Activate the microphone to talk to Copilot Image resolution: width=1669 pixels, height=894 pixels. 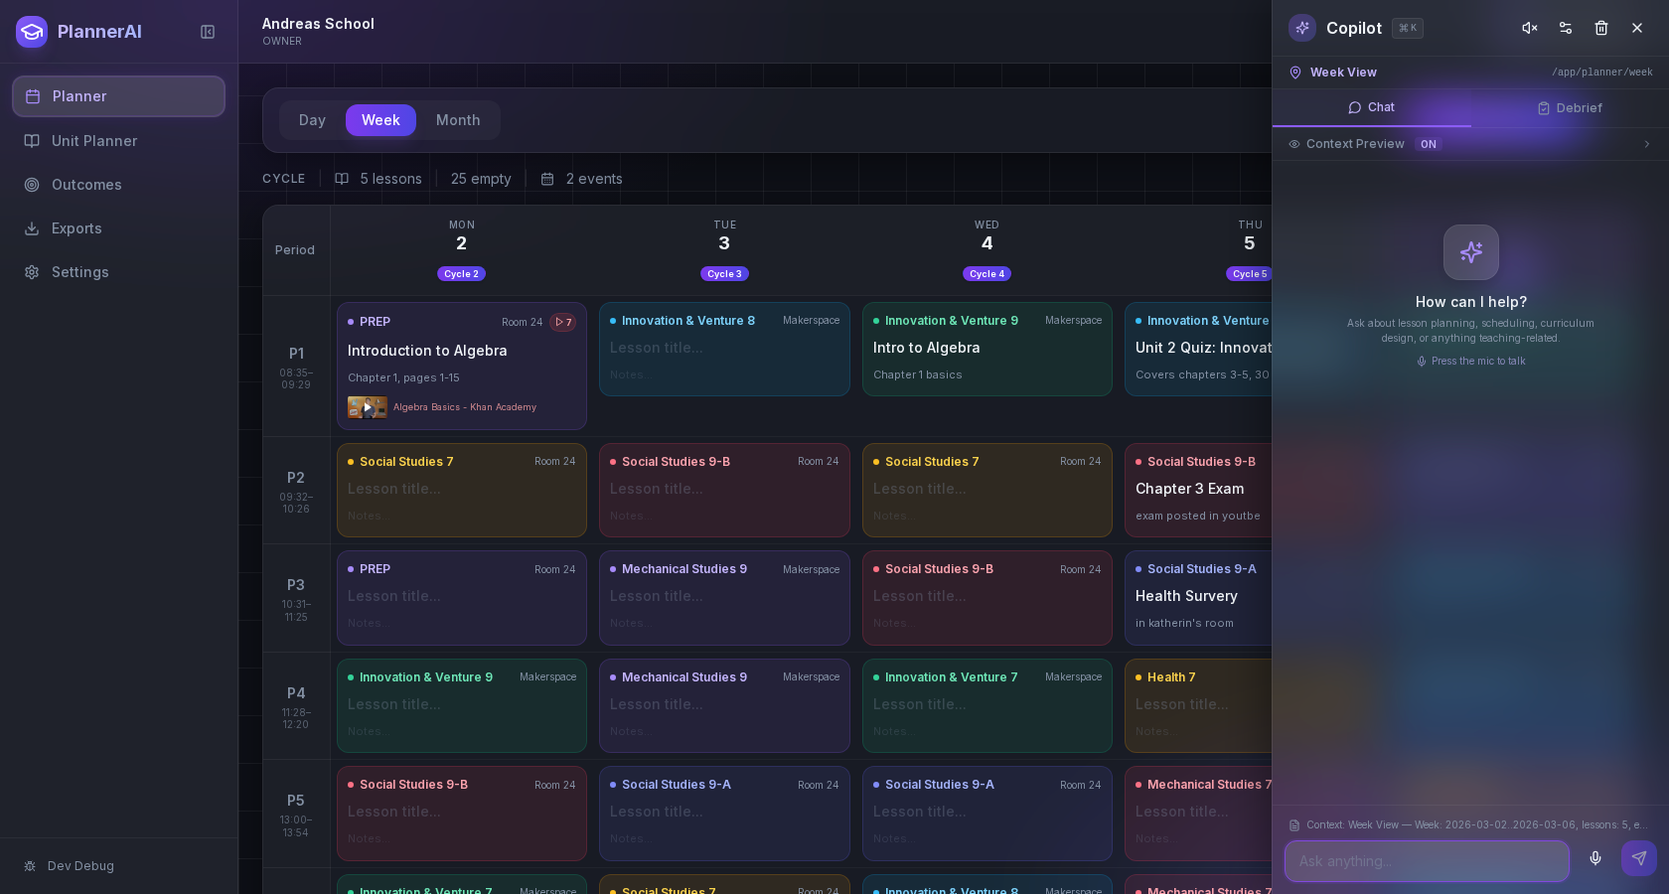tap(1595, 860)
